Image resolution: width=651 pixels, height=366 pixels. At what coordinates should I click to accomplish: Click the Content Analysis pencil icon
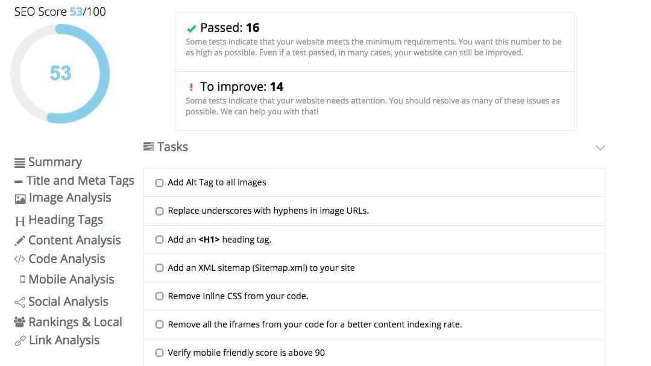(x=19, y=241)
